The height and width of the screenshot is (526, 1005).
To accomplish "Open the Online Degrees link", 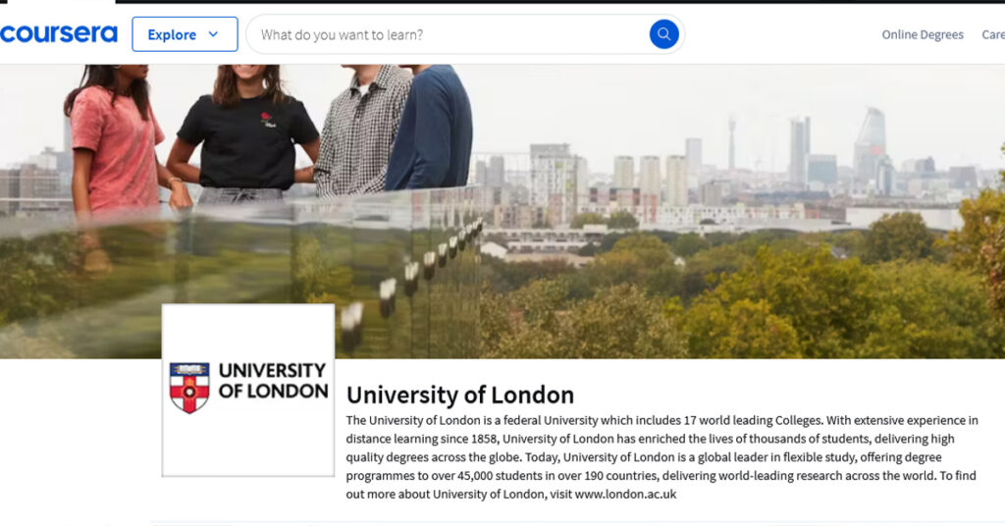I will click(923, 34).
